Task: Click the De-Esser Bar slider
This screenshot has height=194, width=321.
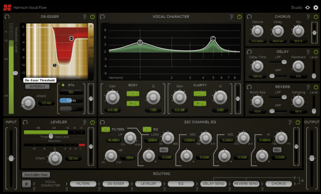Action: 71,92
